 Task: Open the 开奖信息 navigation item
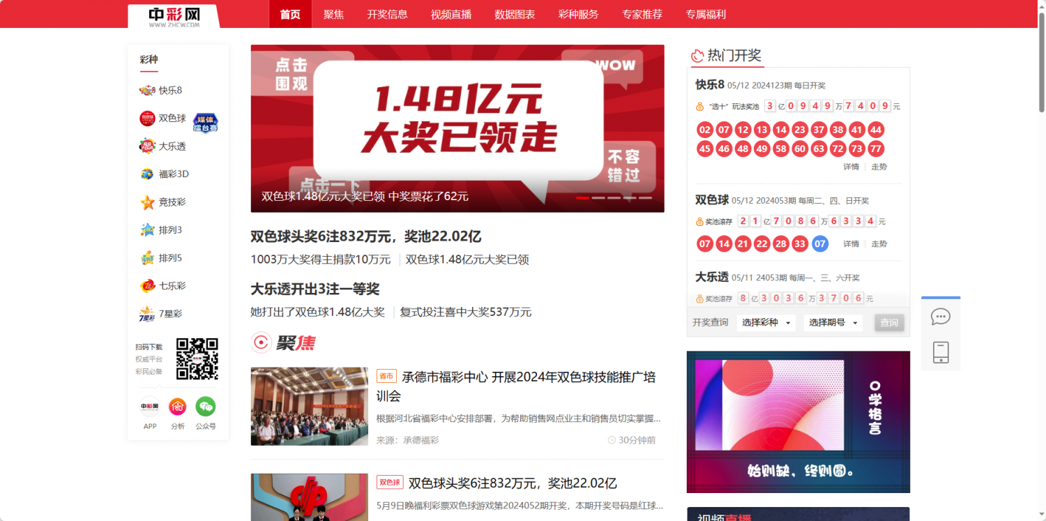point(387,14)
